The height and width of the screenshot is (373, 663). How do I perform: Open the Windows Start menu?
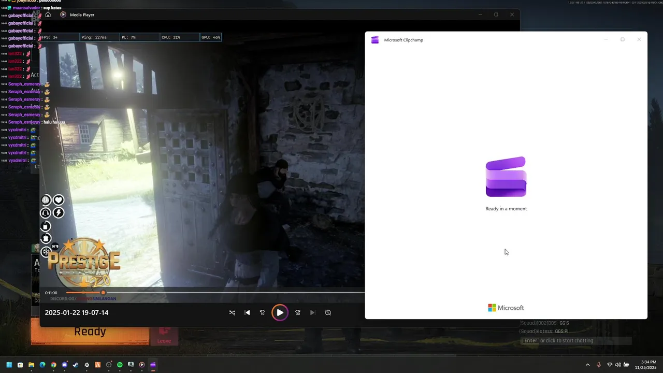click(x=9, y=365)
